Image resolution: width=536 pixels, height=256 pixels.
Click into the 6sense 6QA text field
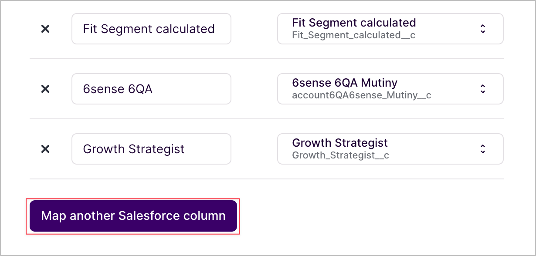click(x=151, y=89)
